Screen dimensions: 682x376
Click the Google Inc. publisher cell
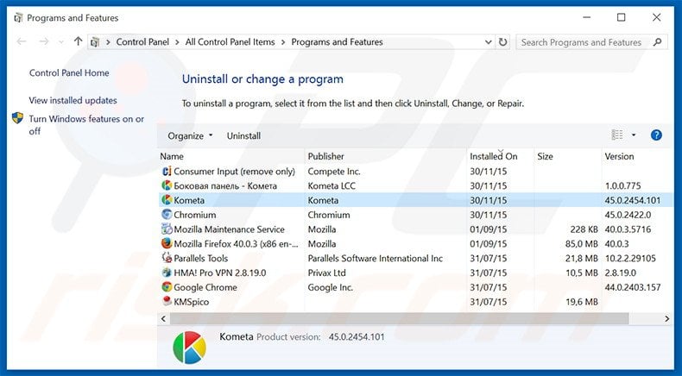tap(331, 287)
